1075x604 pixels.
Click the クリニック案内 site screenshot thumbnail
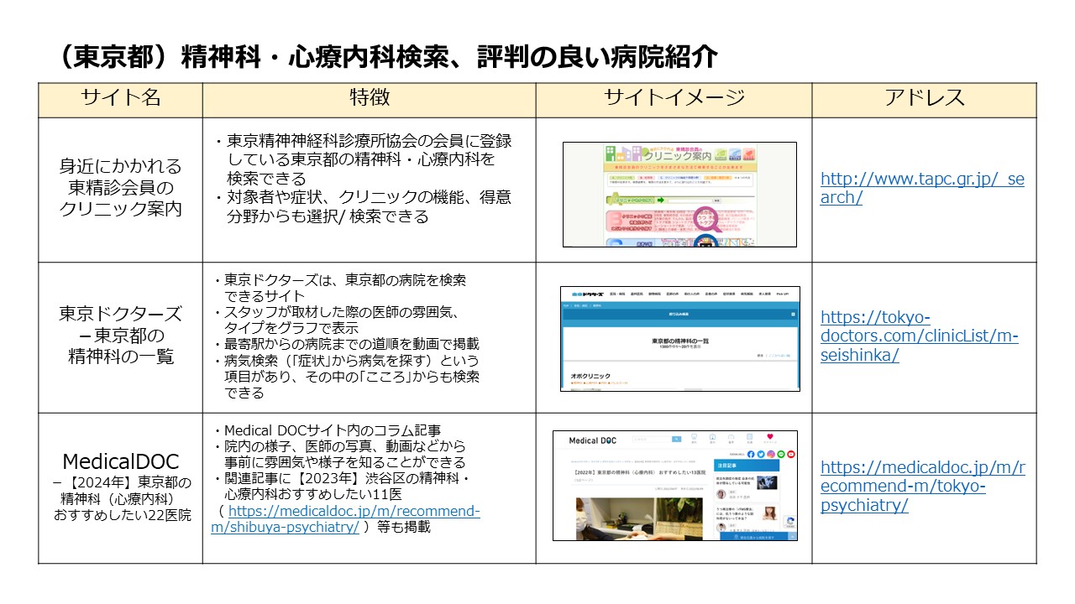679,194
